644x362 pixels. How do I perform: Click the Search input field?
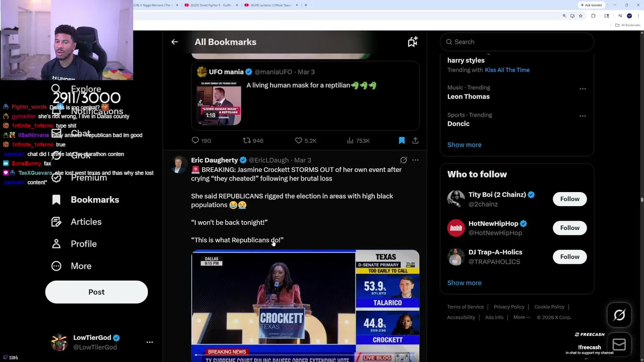517,42
